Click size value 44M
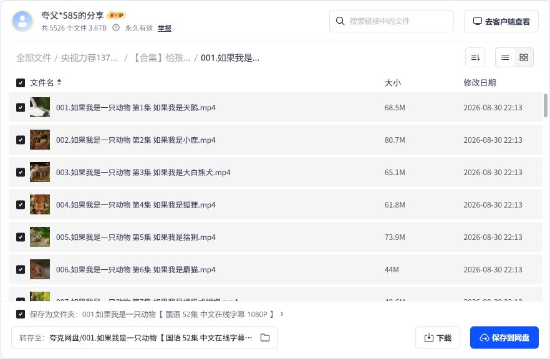 [x=392, y=270]
